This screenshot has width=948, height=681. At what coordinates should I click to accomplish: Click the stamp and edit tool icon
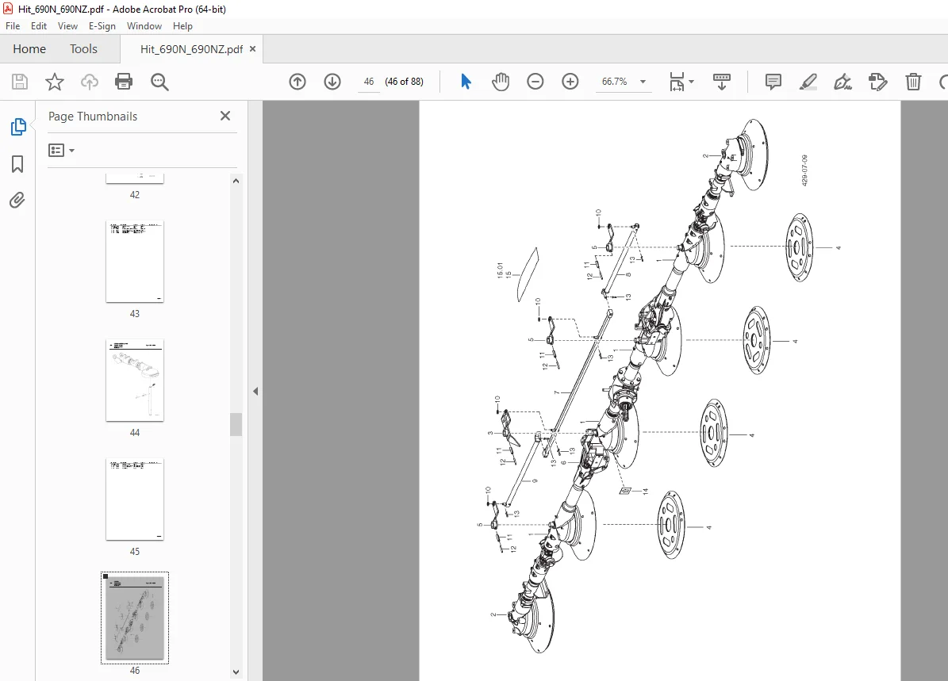coord(878,82)
